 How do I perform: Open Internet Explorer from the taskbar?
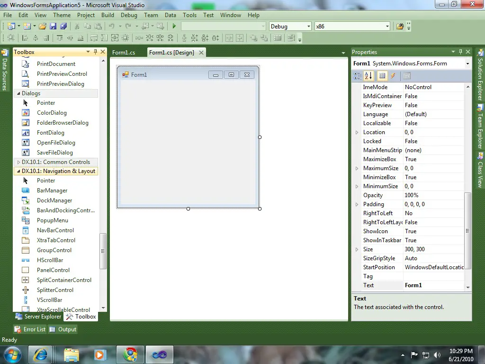(41, 354)
